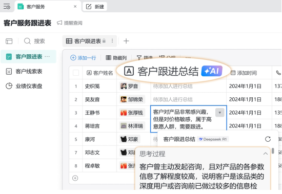Click the AI badge on 客户跟进总结

pyautogui.click(x=212, y=71)
